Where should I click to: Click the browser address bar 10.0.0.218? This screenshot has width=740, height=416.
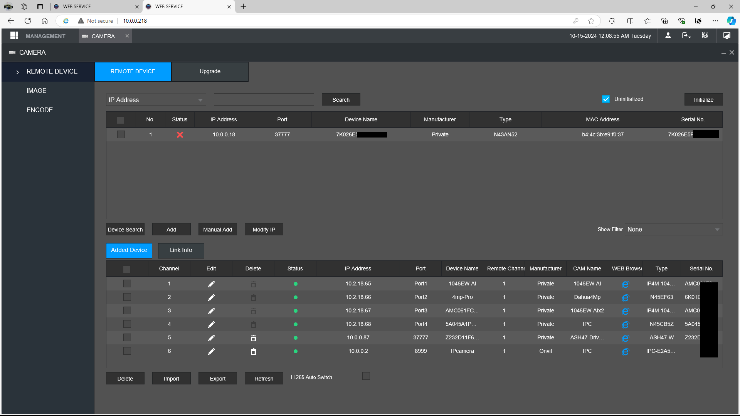pos(135,21)
